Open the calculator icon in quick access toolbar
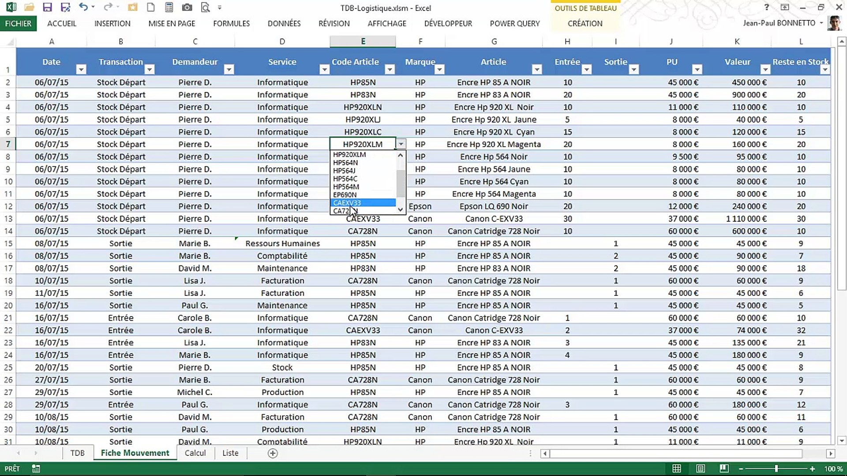The image size is (847, 476). coord(169,7)
